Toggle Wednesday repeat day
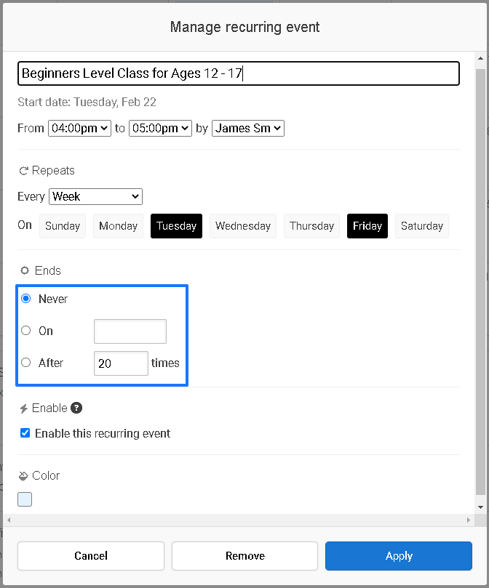The width and height of the screenshot is (489, 588). pos(243,226)
